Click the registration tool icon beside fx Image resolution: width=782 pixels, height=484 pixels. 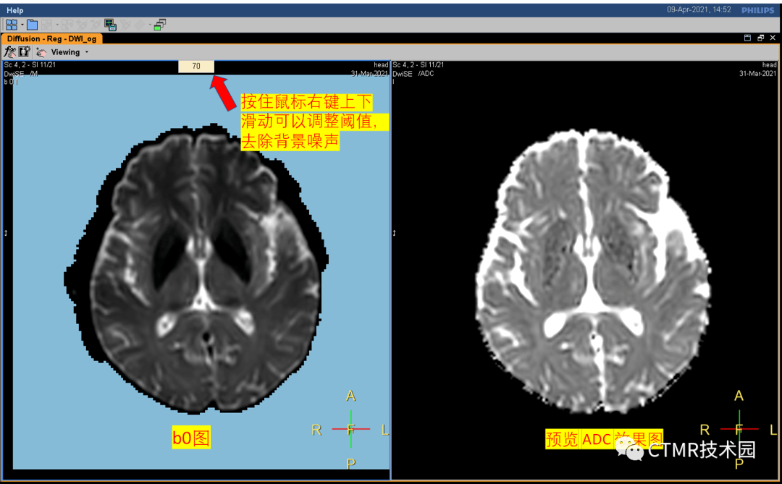[x=24, y=52]
